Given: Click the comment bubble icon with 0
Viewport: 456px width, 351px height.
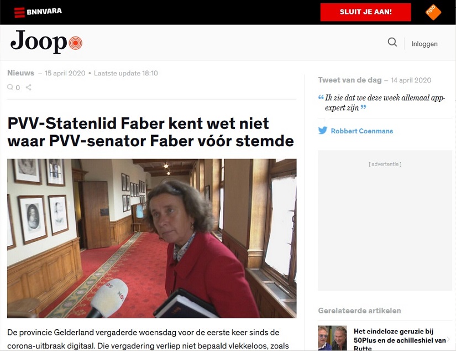Looking at the screenshot, I should pos(13,87).
